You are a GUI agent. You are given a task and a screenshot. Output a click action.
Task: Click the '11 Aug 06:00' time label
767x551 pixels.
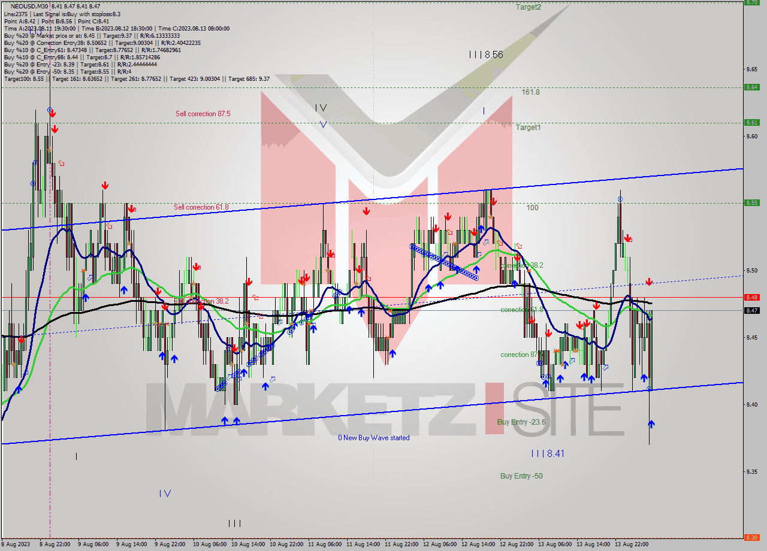[325, 544]
